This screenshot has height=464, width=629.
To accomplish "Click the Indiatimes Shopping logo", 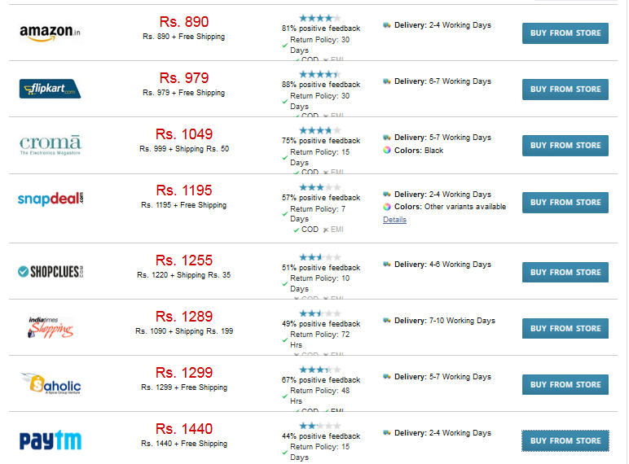I will 51,327.
